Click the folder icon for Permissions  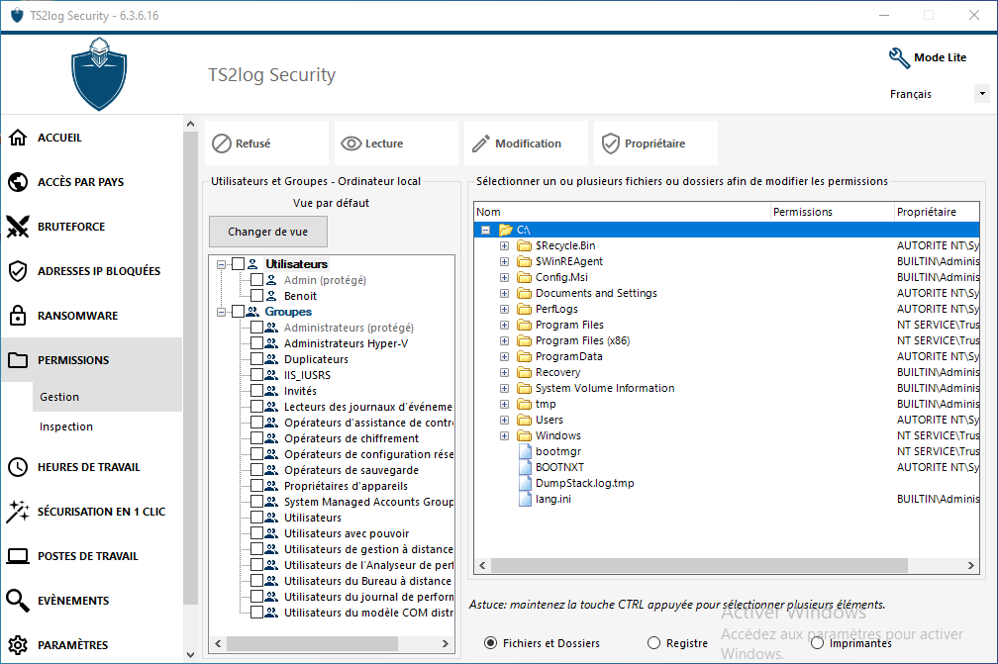point(18,360)
